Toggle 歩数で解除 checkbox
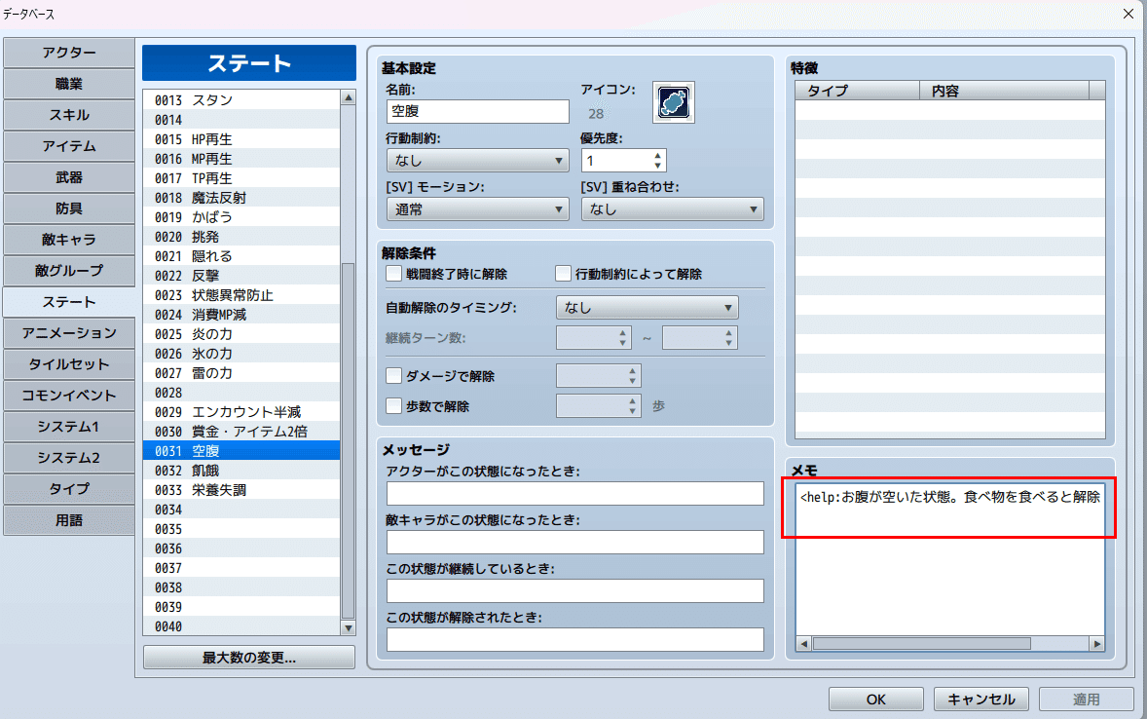1147x719 pixels. (393, 405)
